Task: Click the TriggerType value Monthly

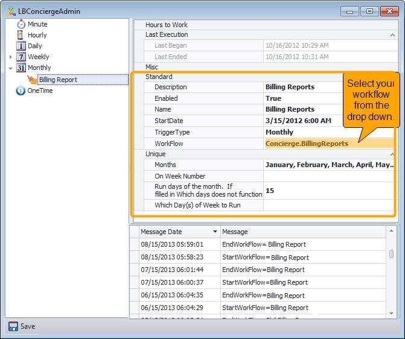Action: click(x=279, y=132)
